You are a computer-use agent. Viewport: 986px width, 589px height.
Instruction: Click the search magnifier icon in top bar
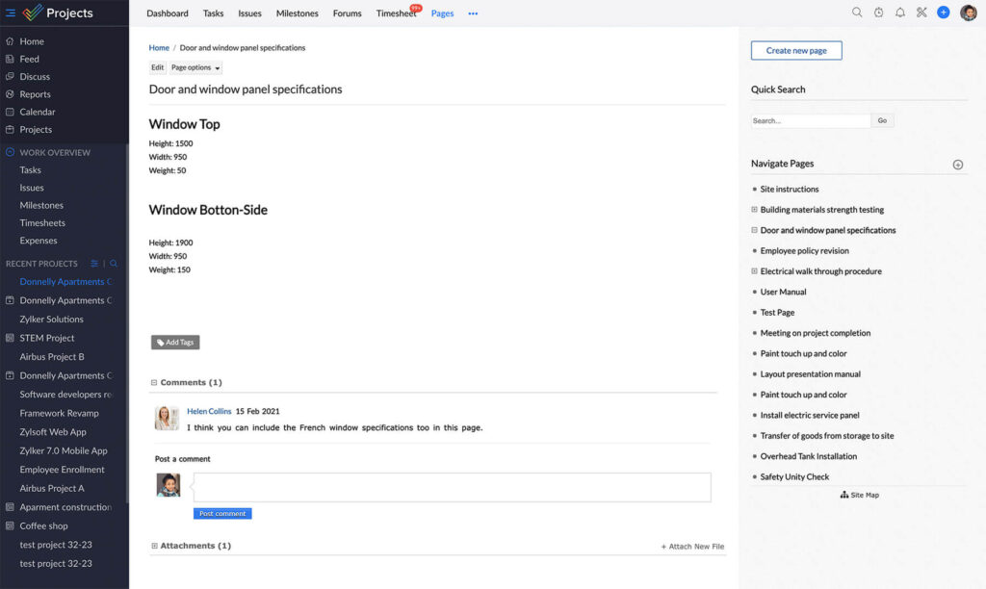pos(857,13)
